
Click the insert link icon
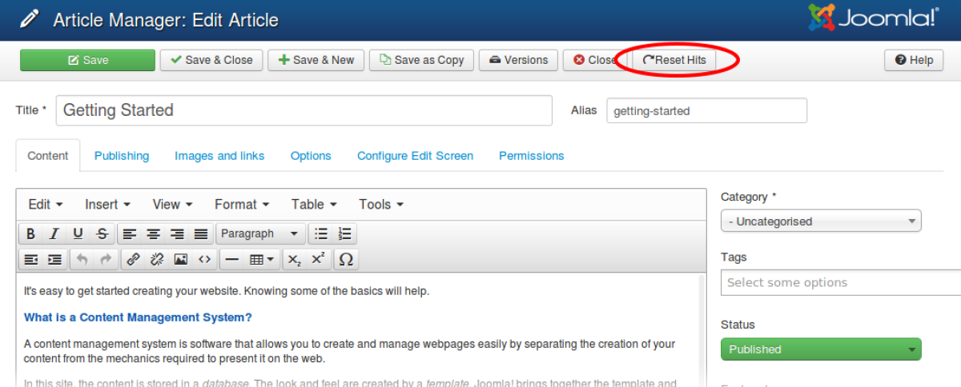point(133,259)
